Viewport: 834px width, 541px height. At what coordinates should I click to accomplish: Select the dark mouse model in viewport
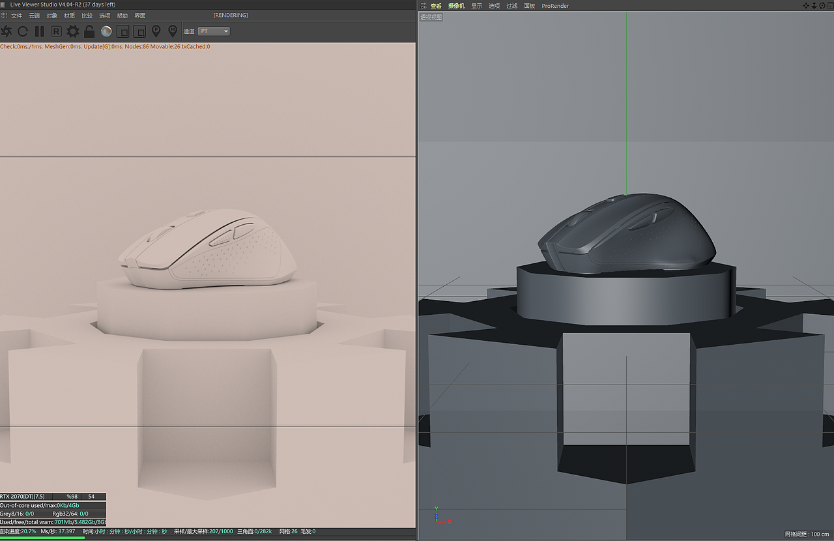coord(627,233)
